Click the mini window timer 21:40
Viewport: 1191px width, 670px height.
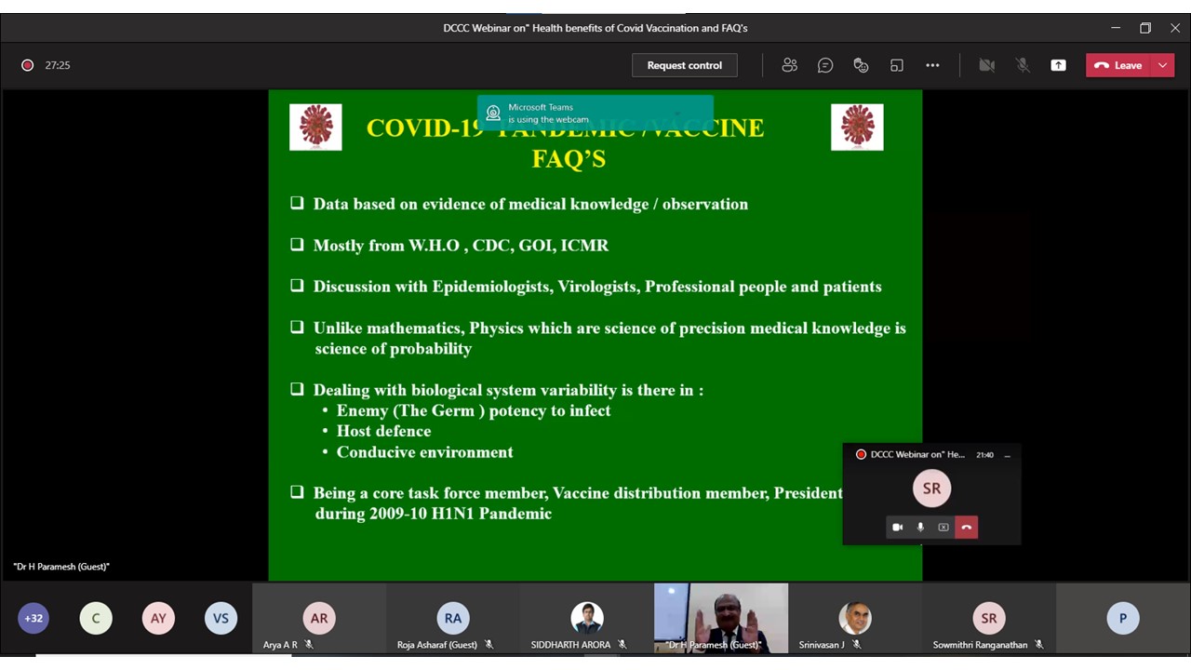click(x=984, y=455)
